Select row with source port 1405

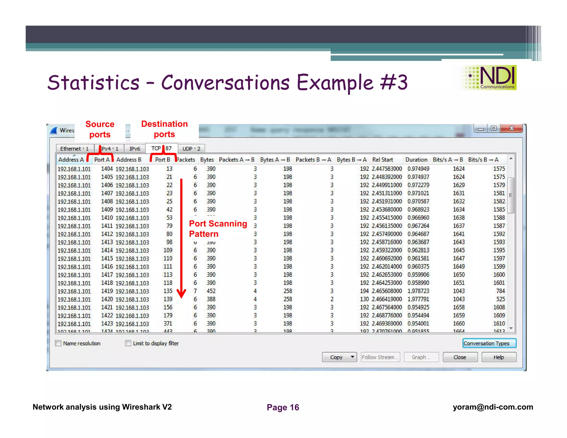(281, 177)
